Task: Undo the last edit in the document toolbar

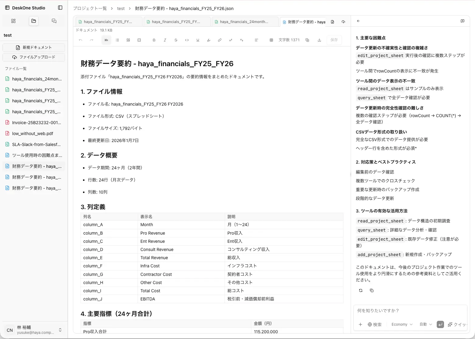Action: pyautogui.click(x=80, y=40)
